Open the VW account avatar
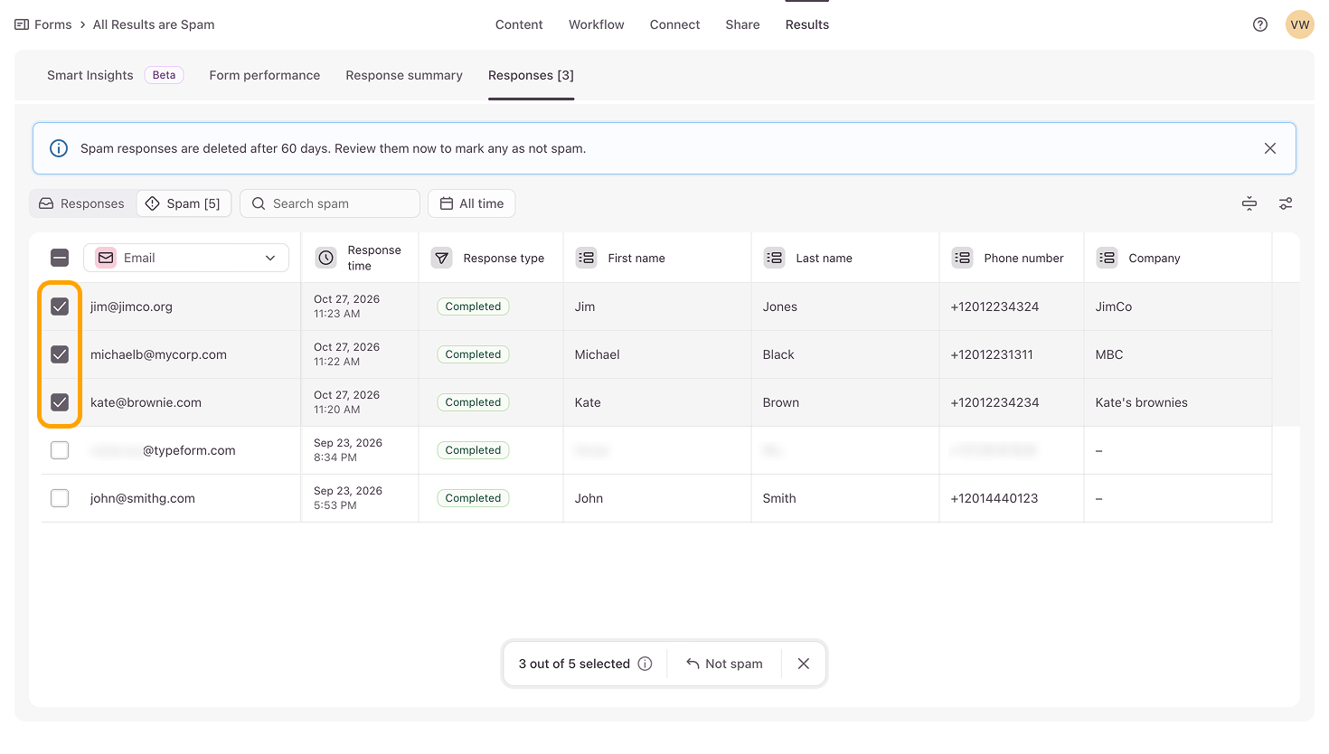The width and height of the screenshot is (1329, 754). pos(1300,24)
